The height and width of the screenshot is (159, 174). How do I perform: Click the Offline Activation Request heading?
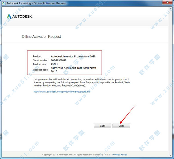coord(41,37)
